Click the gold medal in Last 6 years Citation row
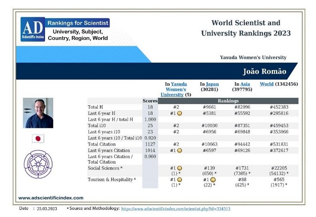The image size is (316, 217). pyautogui.click(x=179, y=151)
